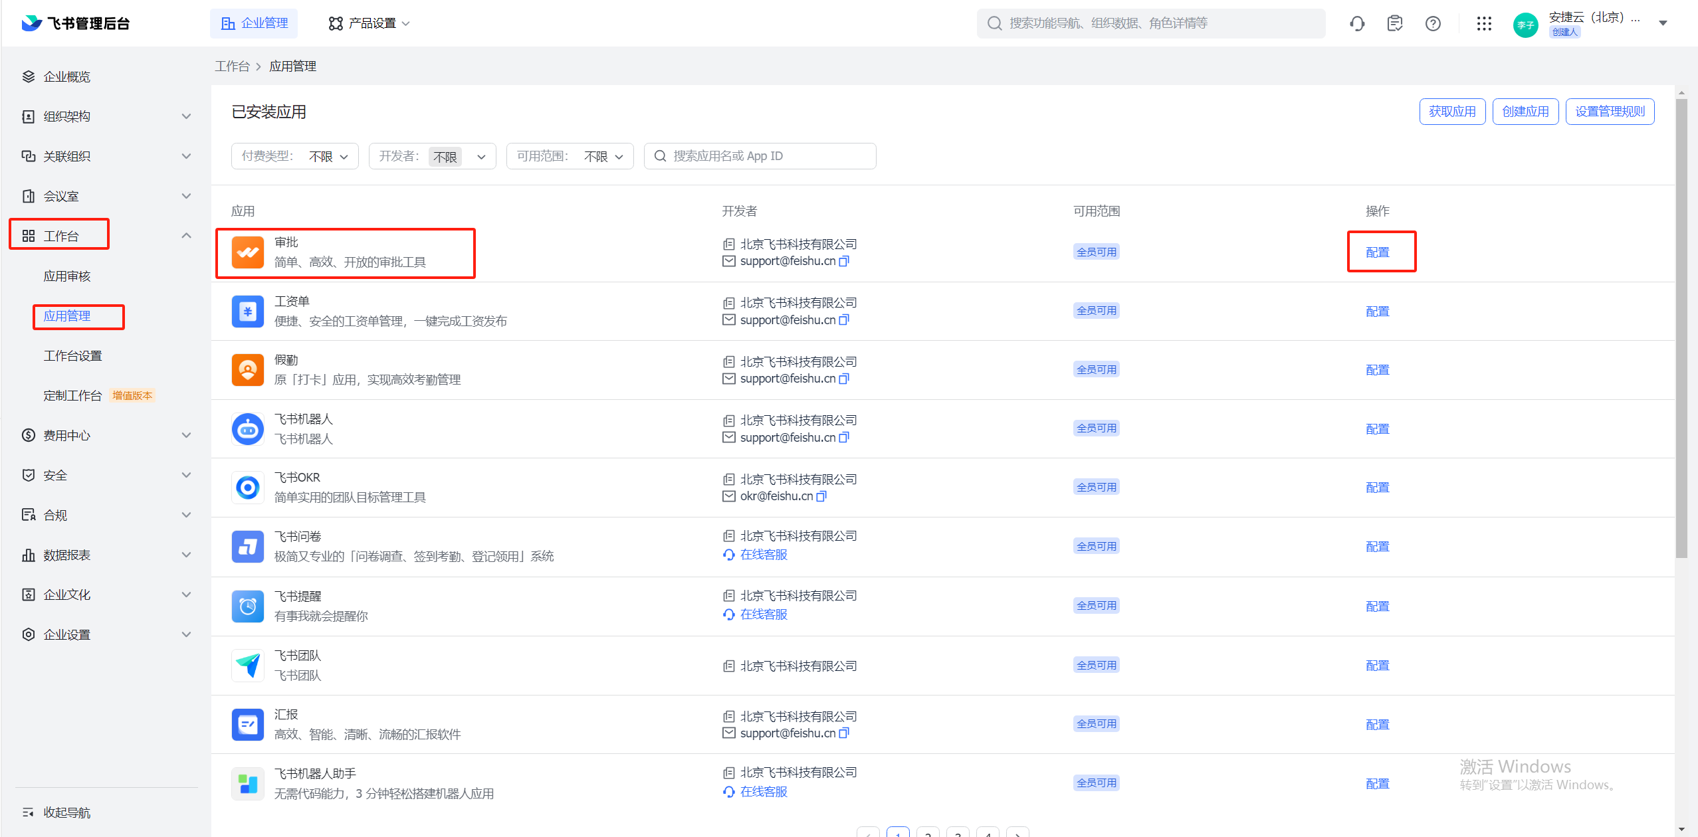Image resolution: width=1698 pixels, height=837 pixels.
Task: Copy support email in 审批 row
Action: (844, 262)
